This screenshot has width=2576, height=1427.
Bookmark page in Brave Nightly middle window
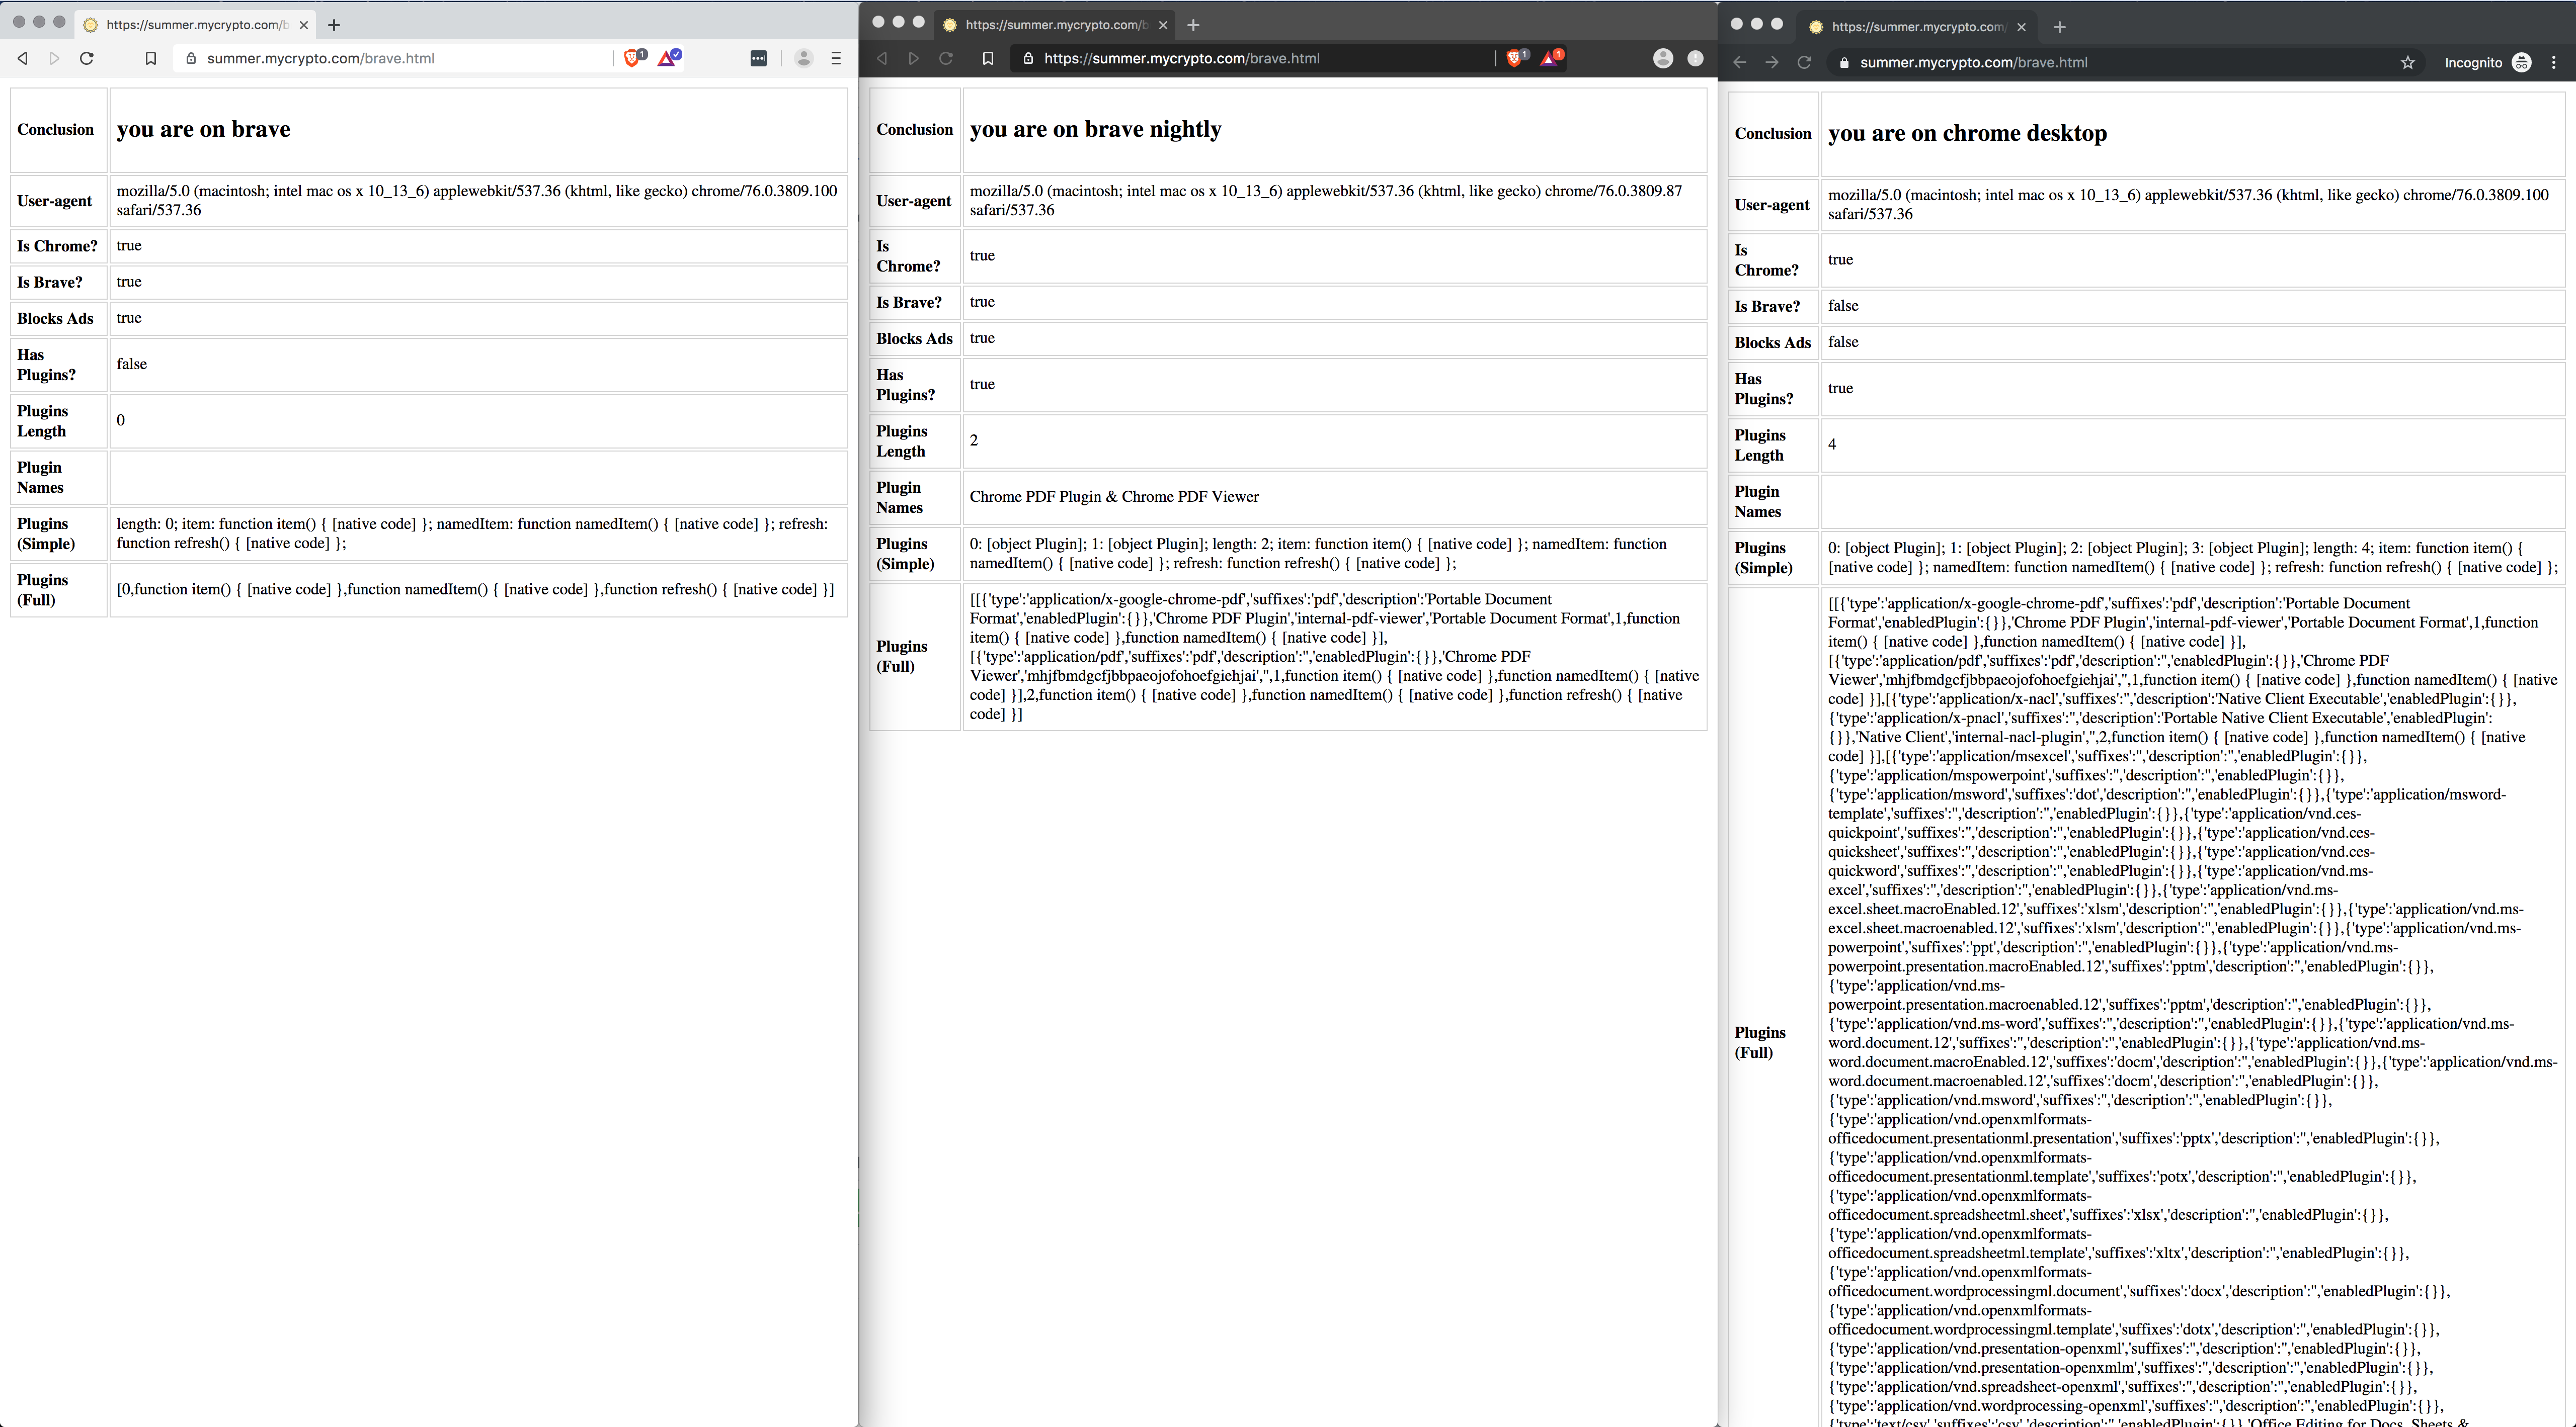(x=988, y=58)
